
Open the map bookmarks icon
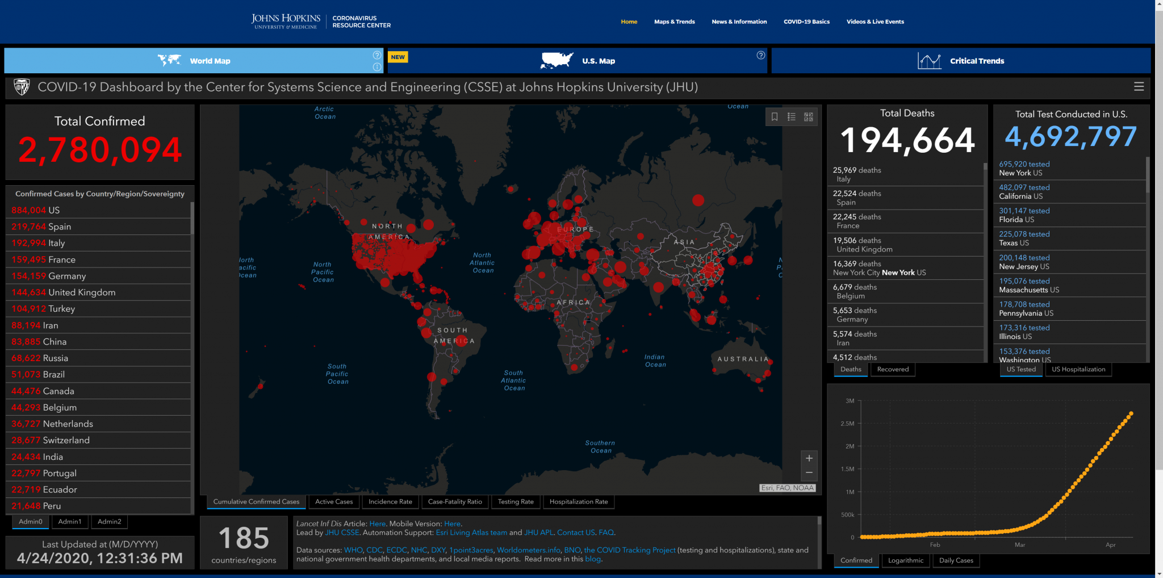tap(775, 117)
